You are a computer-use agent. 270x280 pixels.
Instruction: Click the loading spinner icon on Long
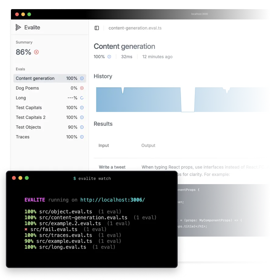pos(82,98)
